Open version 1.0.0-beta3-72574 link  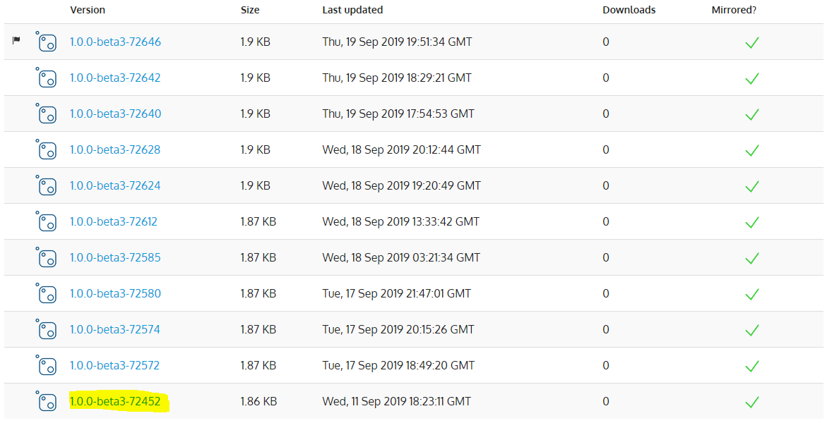pyautogui.click(x=115, y=329)
